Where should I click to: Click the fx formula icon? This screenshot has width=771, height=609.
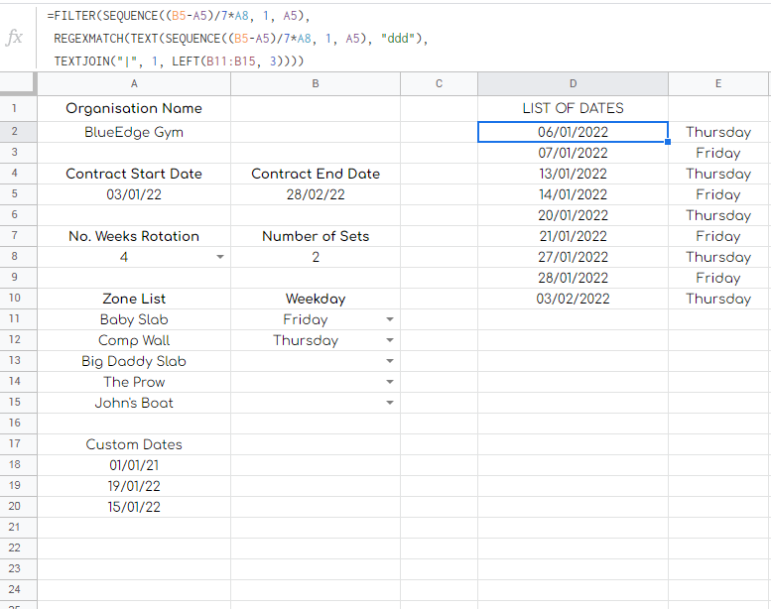pyautogui.click(x=14, y=38)
